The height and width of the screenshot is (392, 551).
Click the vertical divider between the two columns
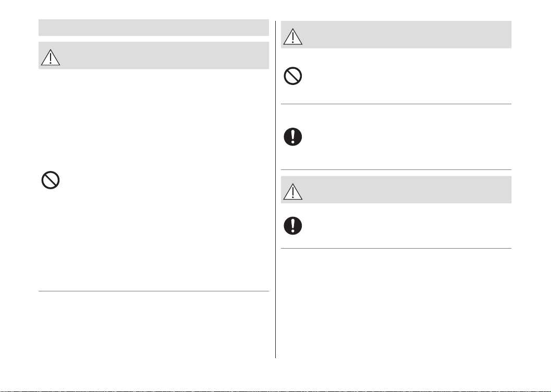pyautogui.click(x=275, y=189)
